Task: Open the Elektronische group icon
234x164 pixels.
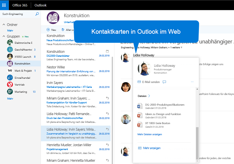Action: pyautogui.click(x=10, y=42)
